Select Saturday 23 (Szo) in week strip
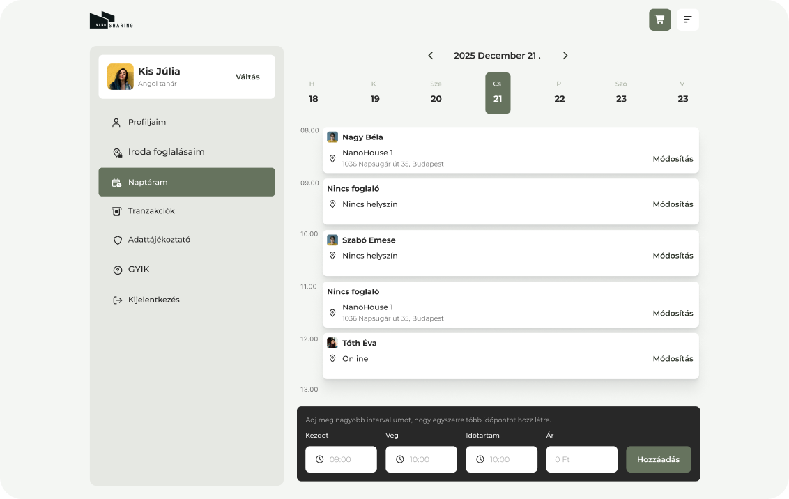Screen dimensions: 789x499 [622, 93]
